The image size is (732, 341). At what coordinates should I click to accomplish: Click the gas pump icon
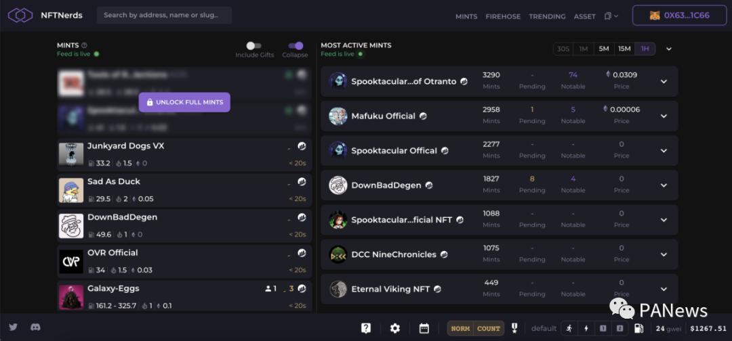(638, 328)
